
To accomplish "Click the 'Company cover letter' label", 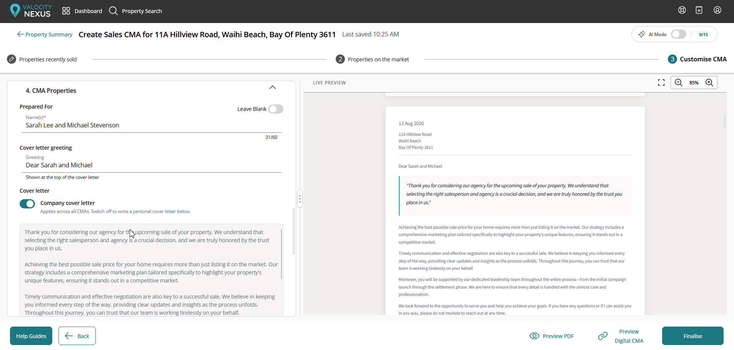I will tap(68, 203).
